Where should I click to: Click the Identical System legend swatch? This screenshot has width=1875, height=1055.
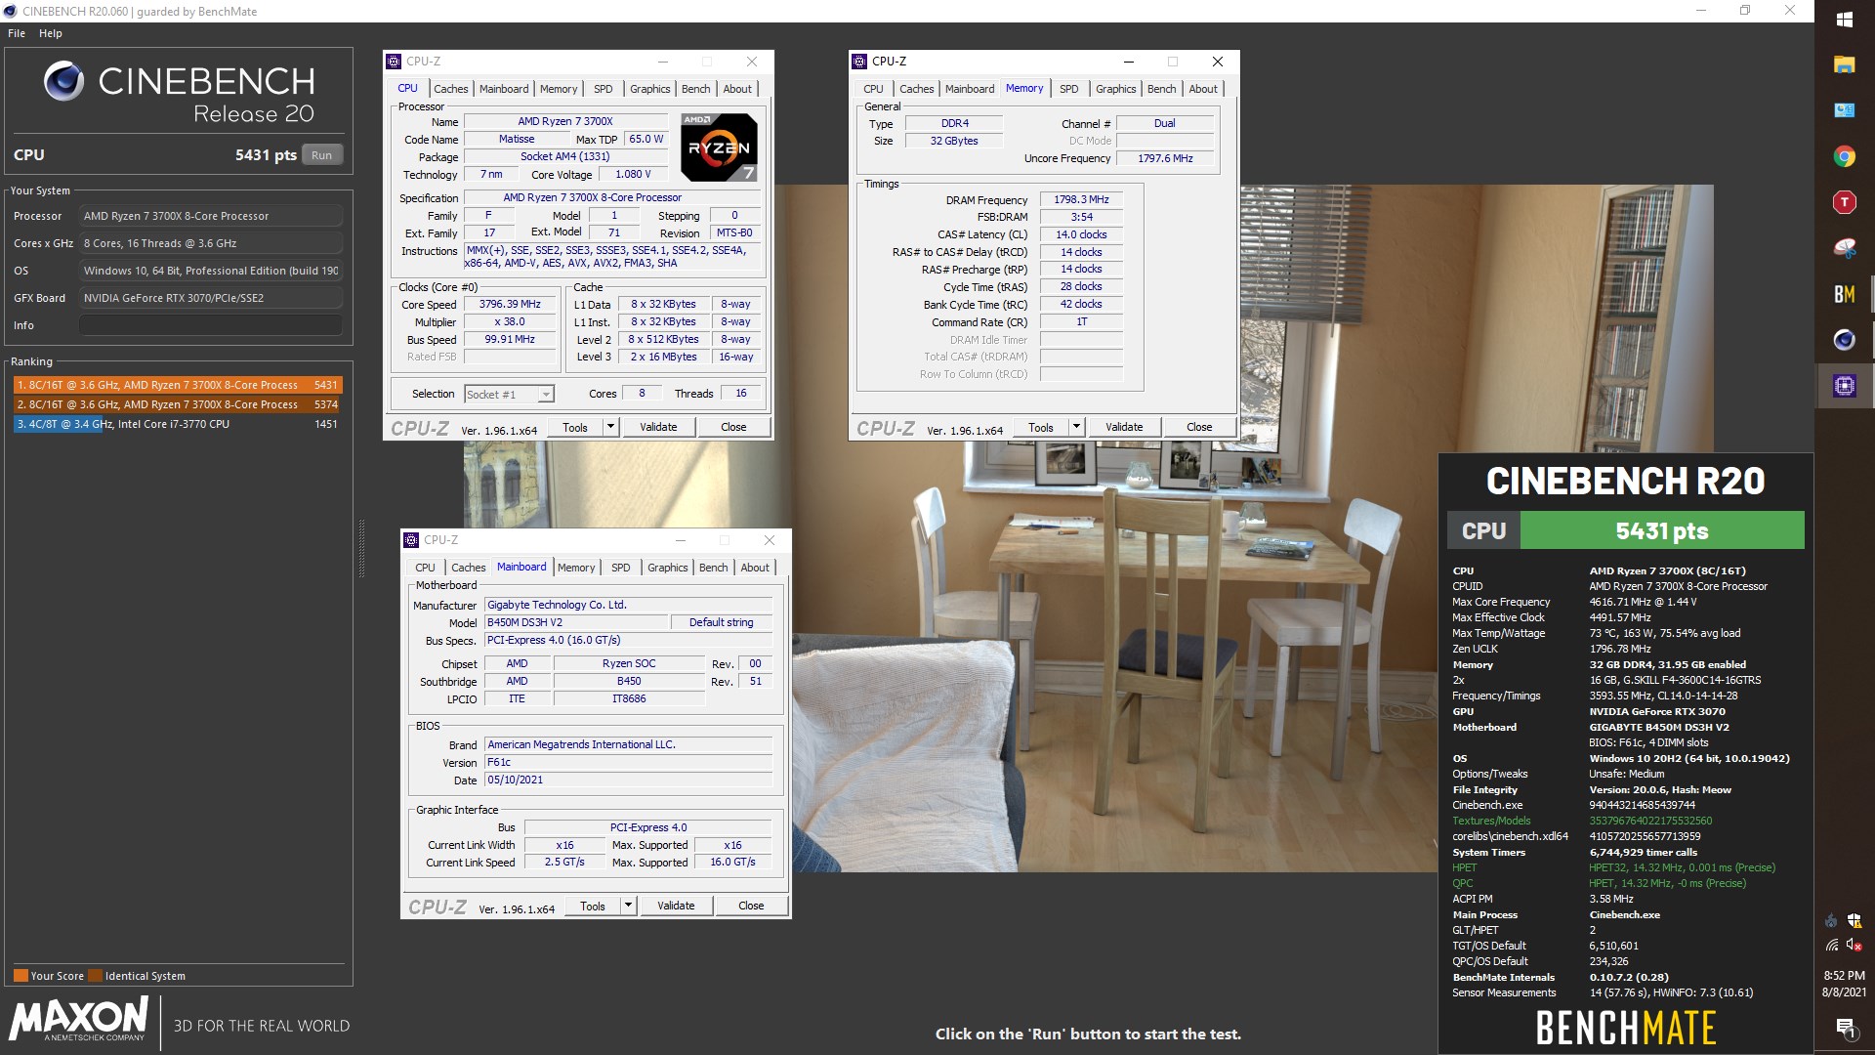pyautogui.click(x=95, y=975)
